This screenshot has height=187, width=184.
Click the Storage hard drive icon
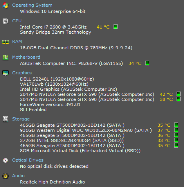[5, 119]
